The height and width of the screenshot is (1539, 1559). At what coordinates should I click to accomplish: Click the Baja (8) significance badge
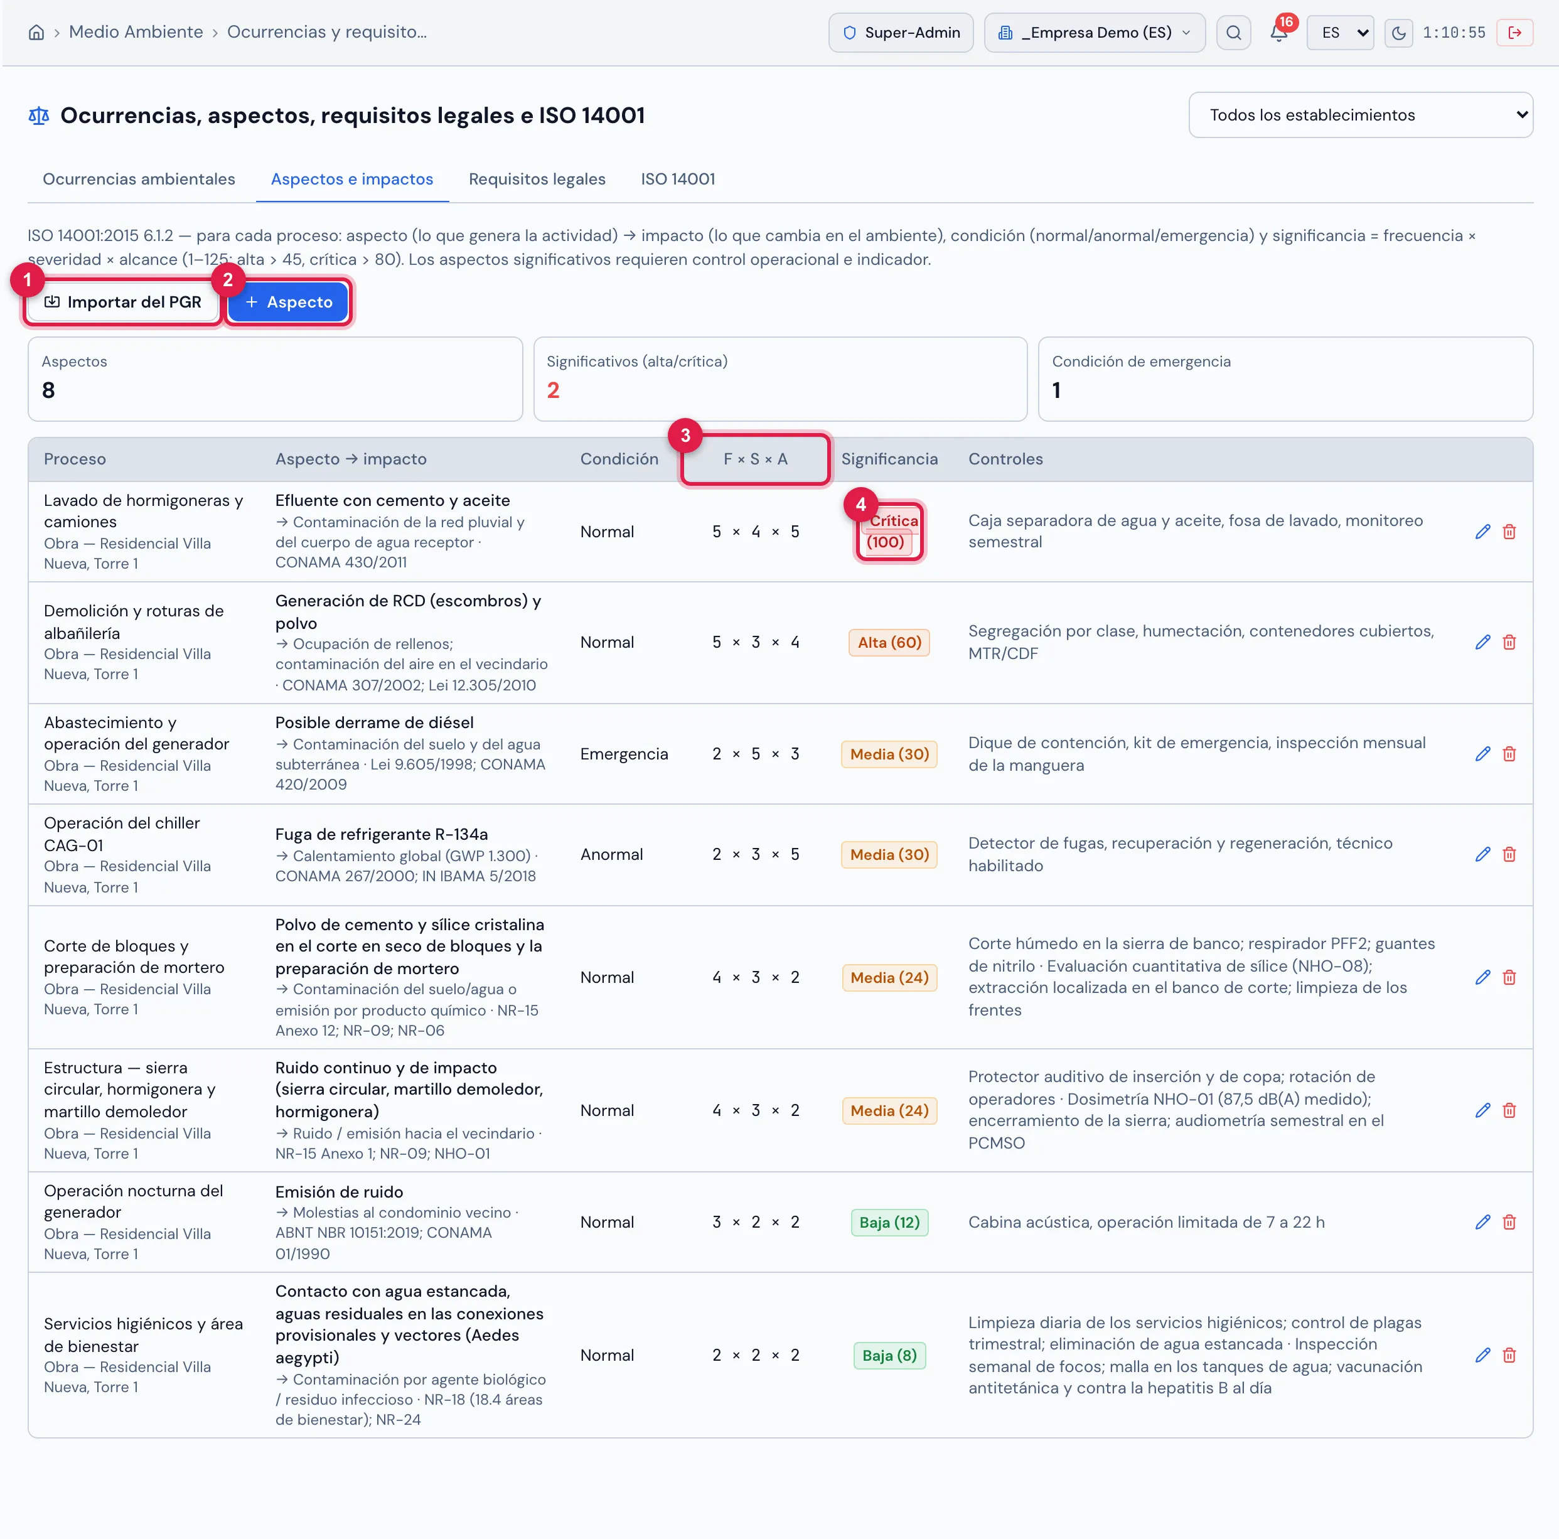pos(889,1355)
